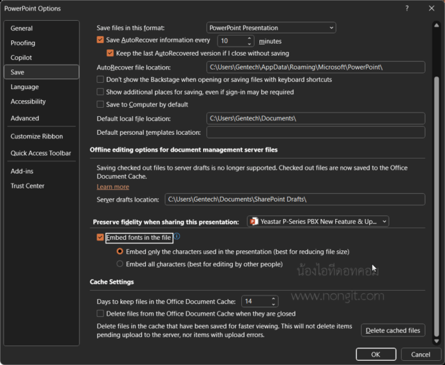Click the cache days value field

(x=256, y=302)
